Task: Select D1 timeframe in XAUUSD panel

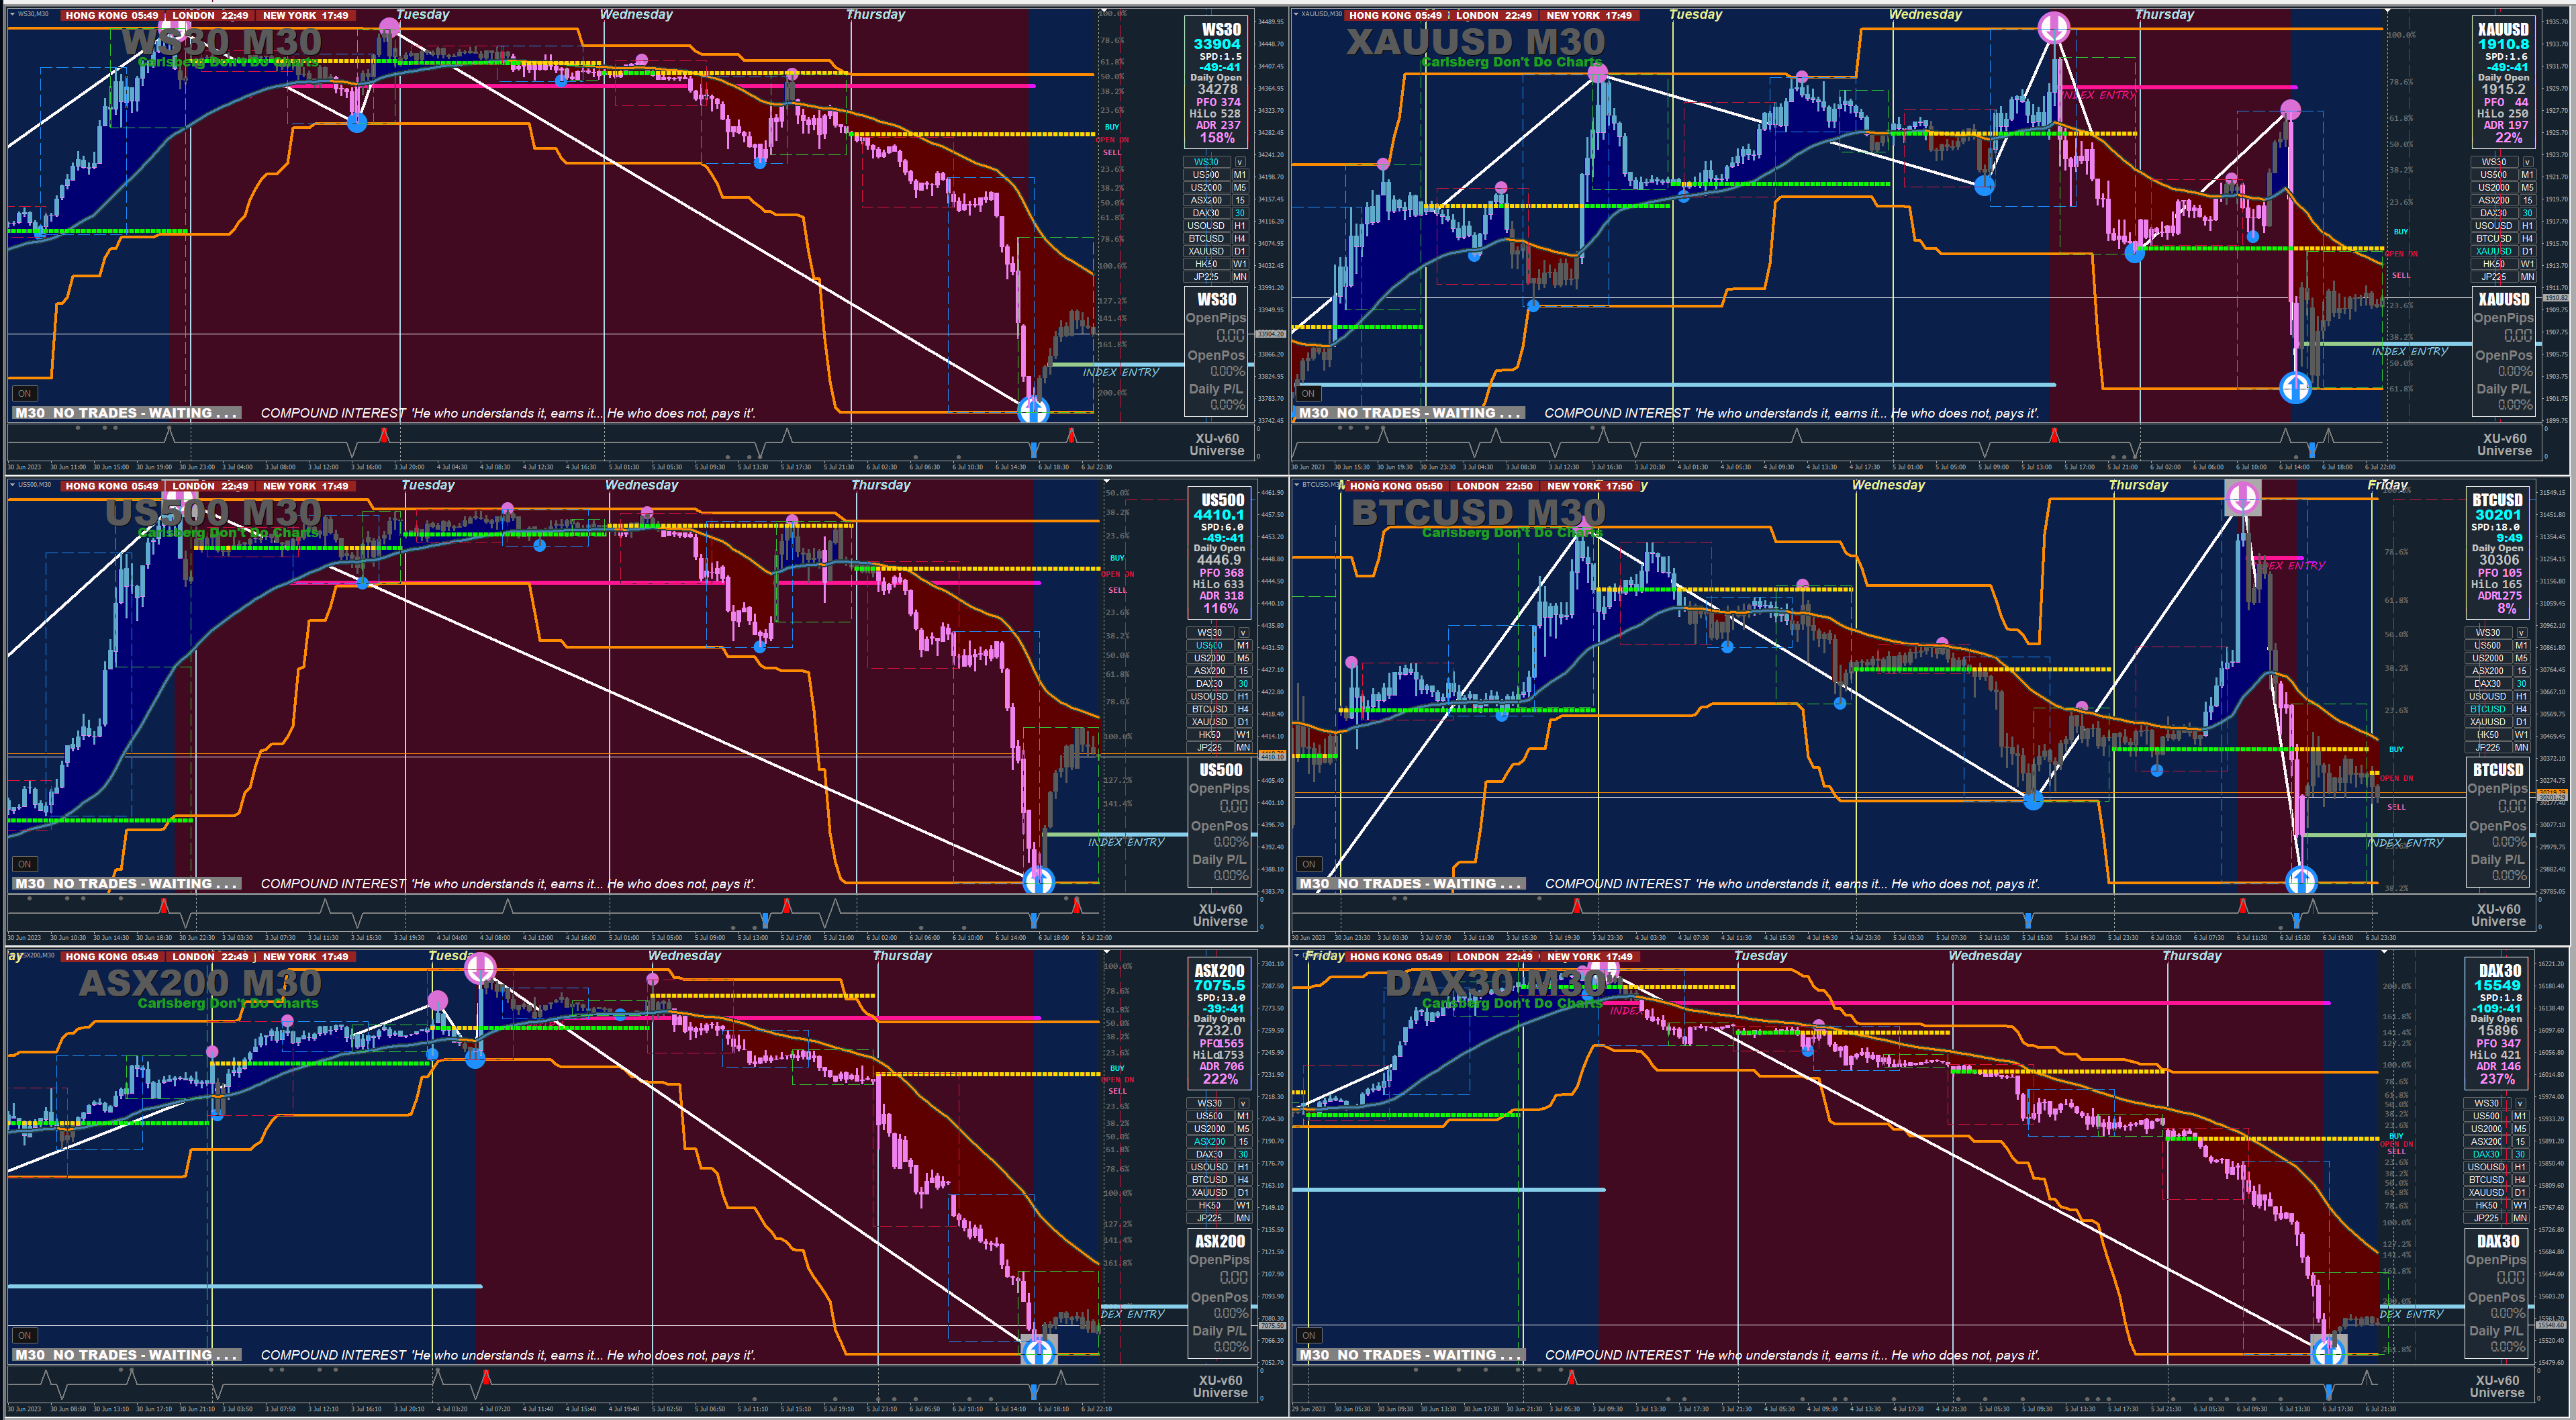Action: click(2527, 252)
